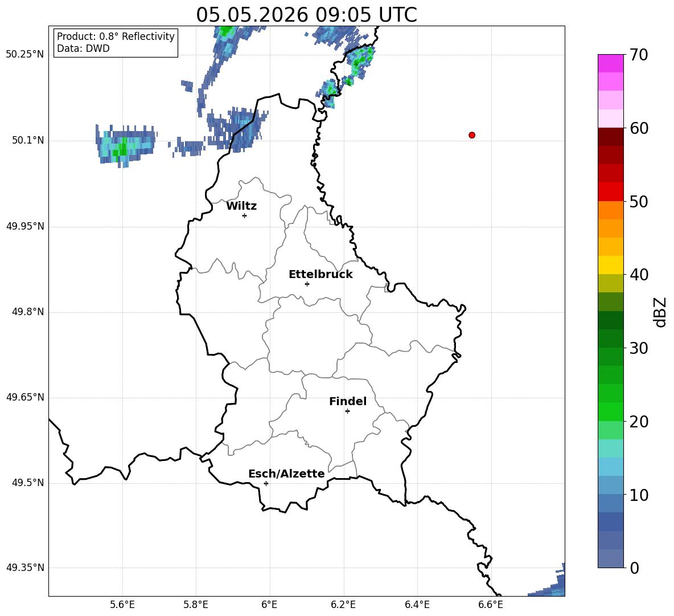Click the red 50 dBZ colorbar segment
Viewport: 674px width, 616px height.
tap(610, 192)
